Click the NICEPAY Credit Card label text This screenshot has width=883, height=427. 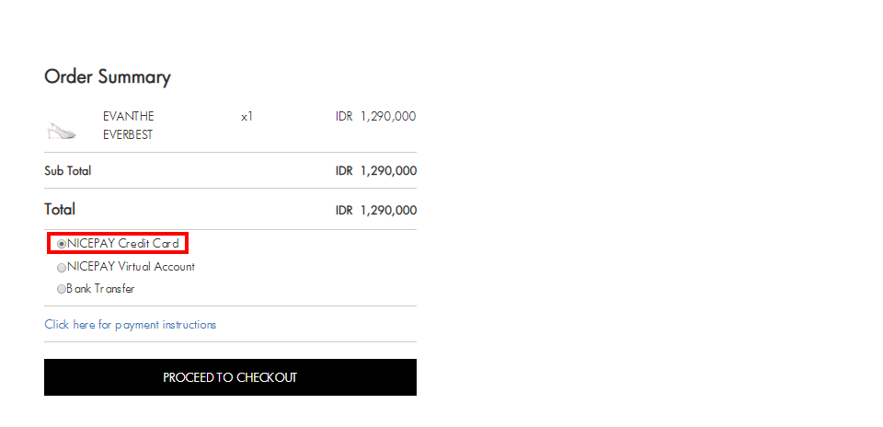point(122,244)
